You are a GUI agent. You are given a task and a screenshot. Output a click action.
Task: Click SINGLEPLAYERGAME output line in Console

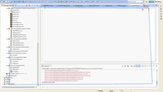point(48,82)
